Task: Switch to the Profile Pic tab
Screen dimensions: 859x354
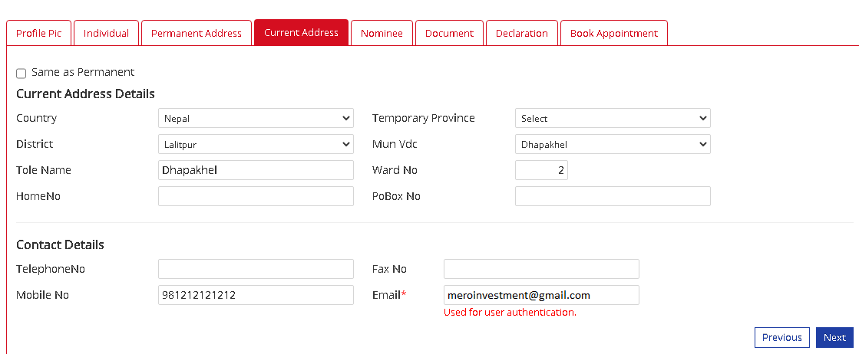Action: [x=38, y=33]
